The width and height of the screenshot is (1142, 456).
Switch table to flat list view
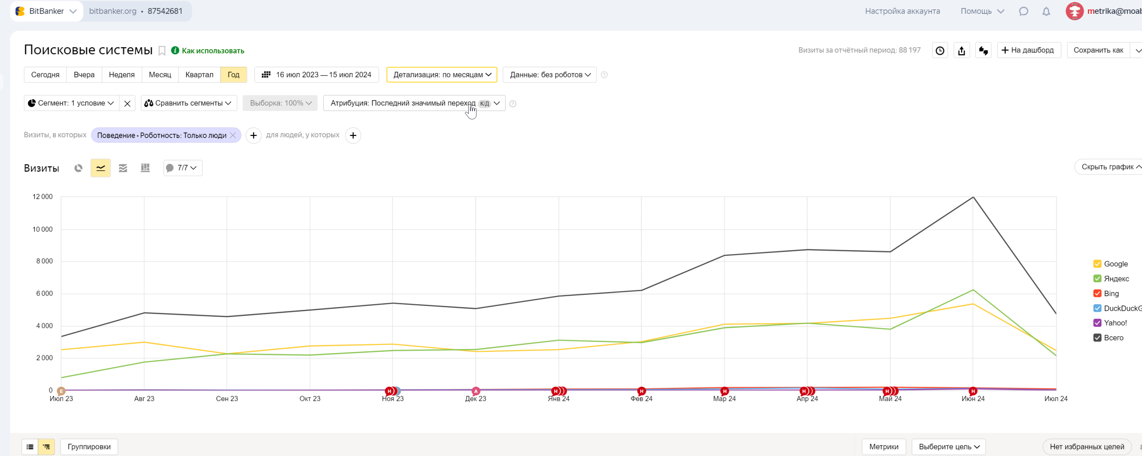tap(30, 447)
